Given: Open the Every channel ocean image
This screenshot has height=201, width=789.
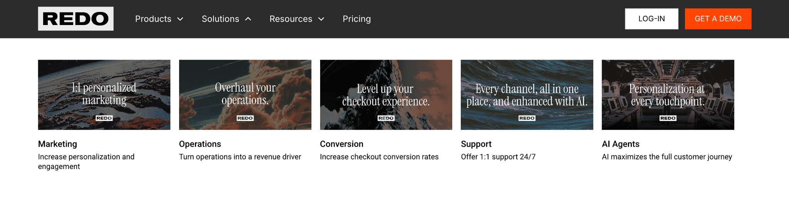Looking at the screenshot, I should 527,95.
